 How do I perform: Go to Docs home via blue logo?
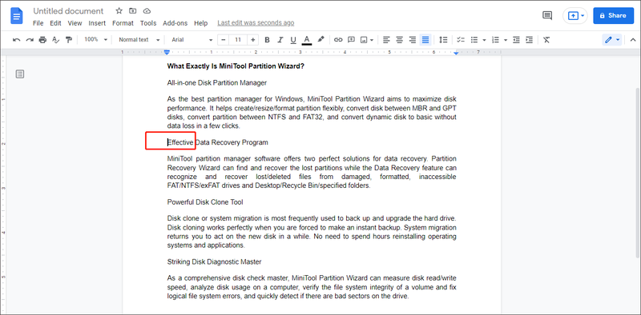[17, 16]
